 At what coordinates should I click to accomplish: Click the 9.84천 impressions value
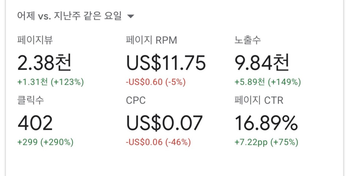pyautogui.click(x=262, y=63)
